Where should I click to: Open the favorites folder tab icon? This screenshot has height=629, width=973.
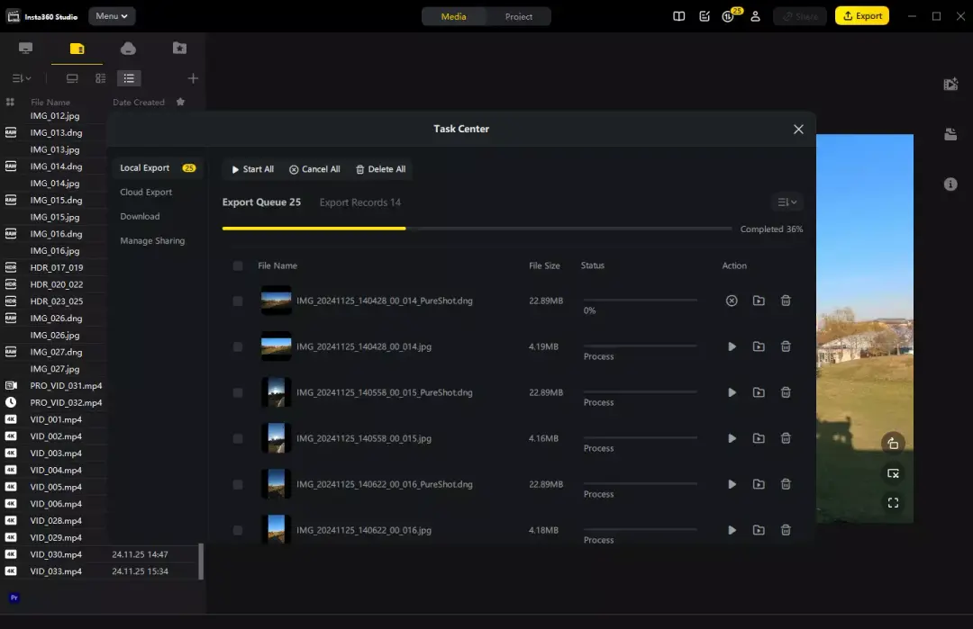[179, 49]
